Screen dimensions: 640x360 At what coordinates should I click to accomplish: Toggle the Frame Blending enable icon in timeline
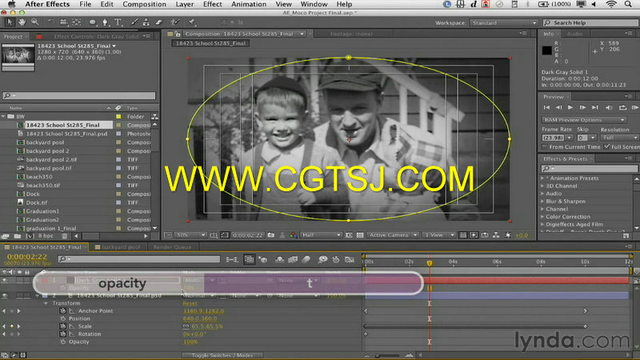(x=293, y=259)
